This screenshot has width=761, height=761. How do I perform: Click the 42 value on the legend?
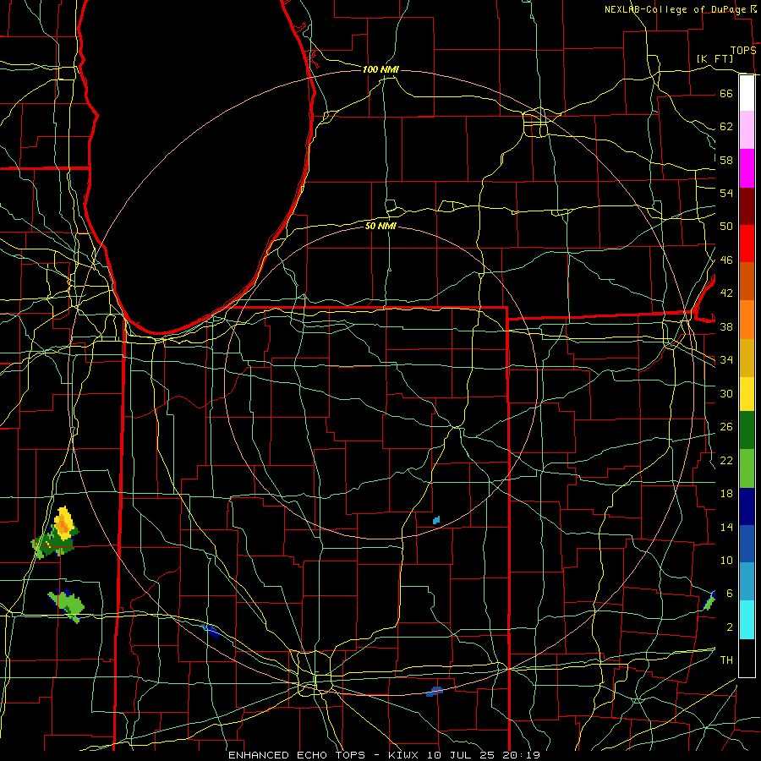tap(726, 293)
